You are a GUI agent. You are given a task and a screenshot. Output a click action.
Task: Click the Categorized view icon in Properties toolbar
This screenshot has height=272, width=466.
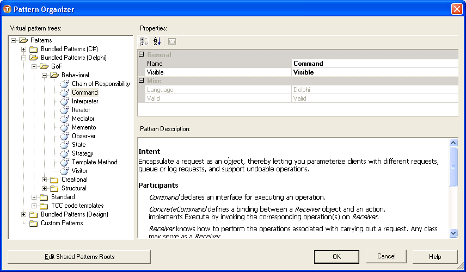tap(144, 41)
